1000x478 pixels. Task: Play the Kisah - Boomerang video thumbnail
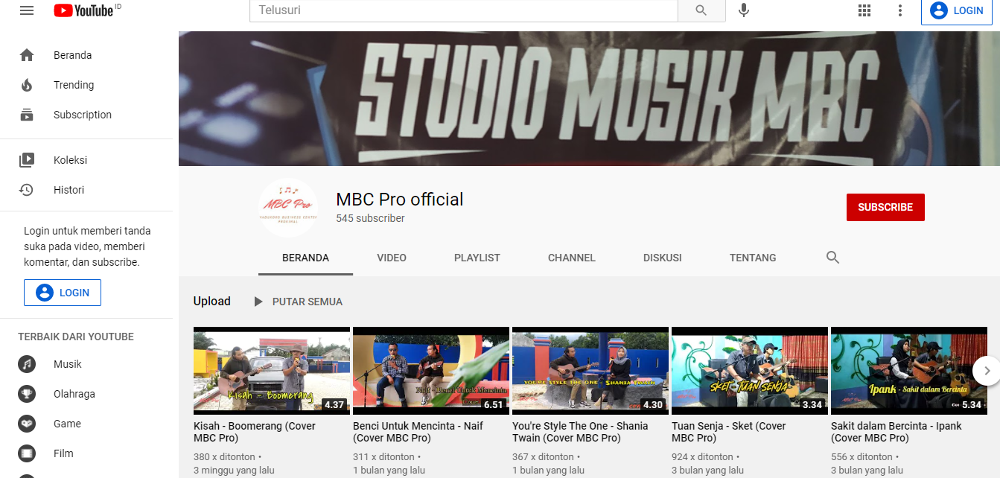(x=272, y=370)
